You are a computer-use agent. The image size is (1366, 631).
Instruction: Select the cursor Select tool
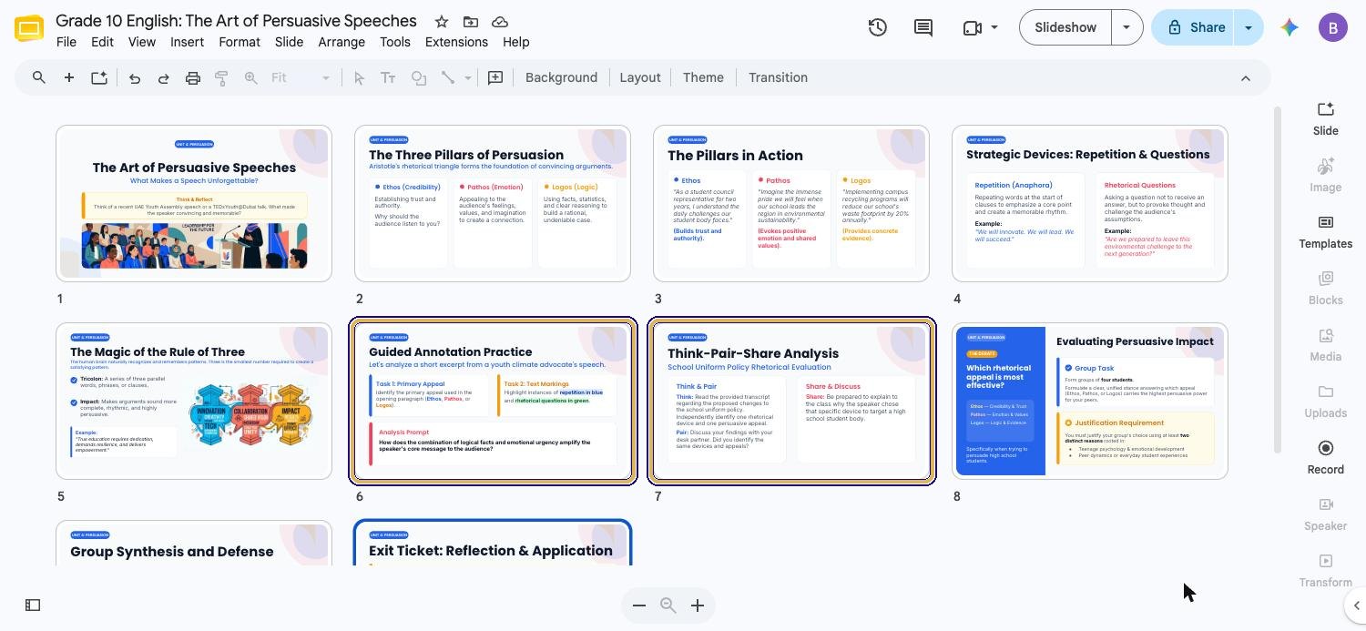(359, 77)
